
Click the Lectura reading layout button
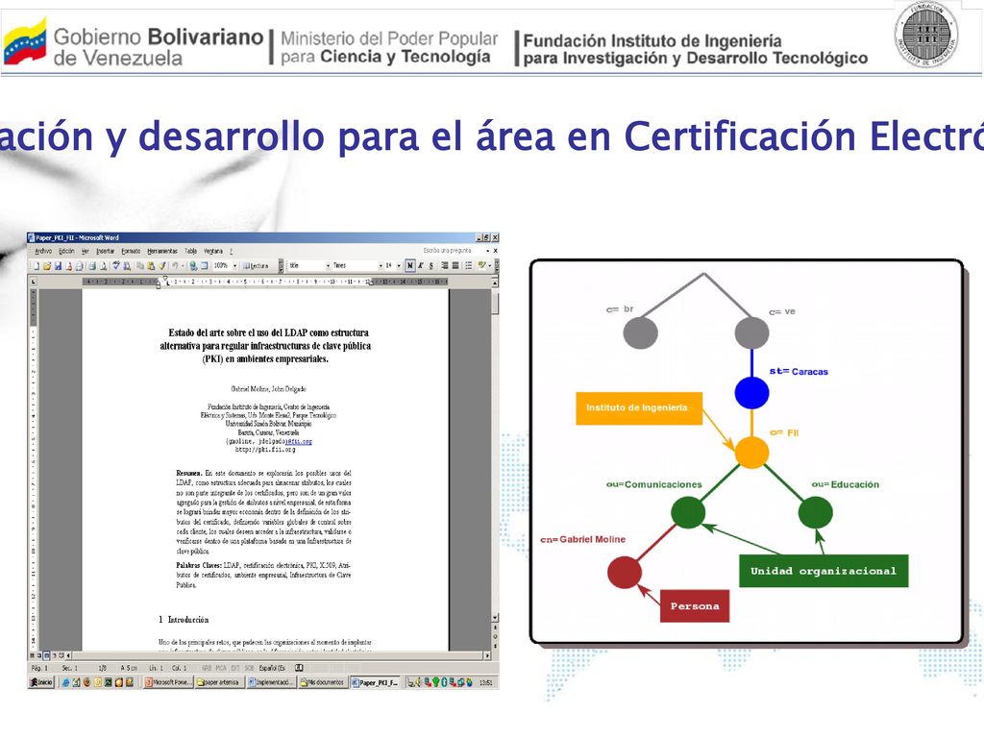[256, 266]
